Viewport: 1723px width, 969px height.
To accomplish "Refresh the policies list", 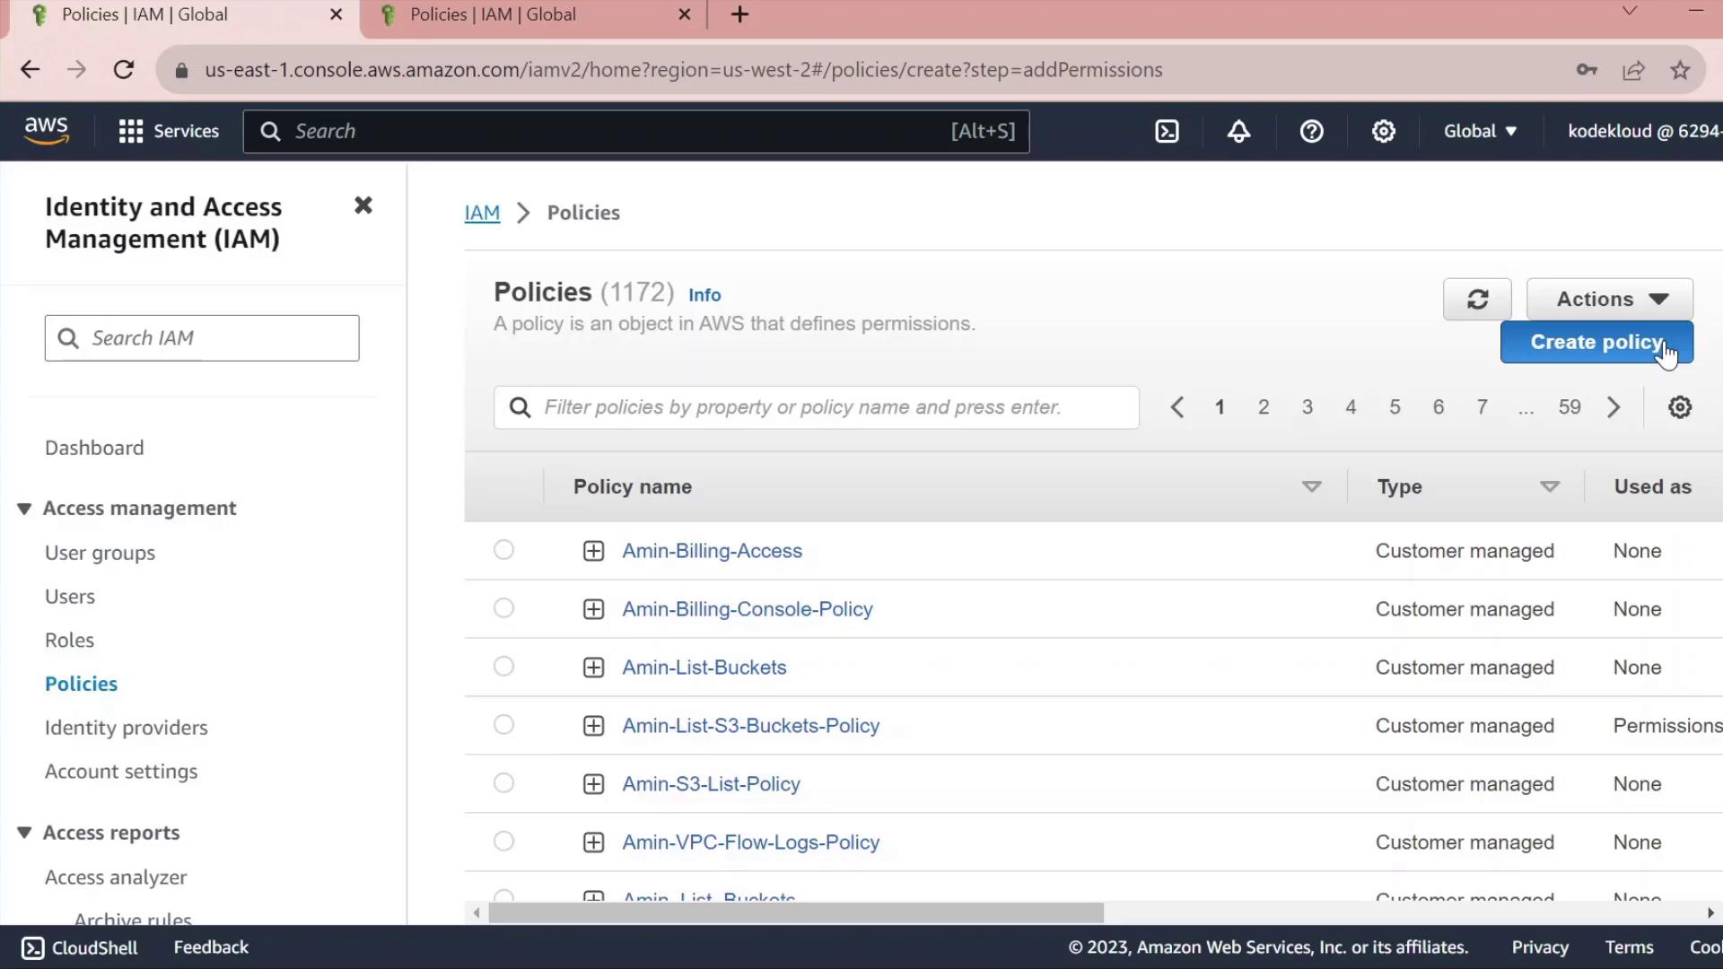I will pyautogui.click(x=1477, y=299).
